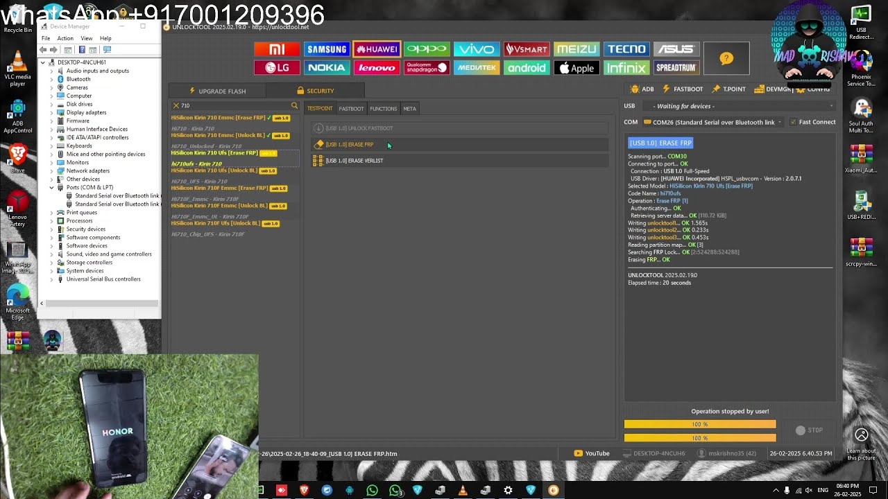Expand the Bluetooth node in Device Manager
Screen dimensions: 888x499
(x=51, y=79)
